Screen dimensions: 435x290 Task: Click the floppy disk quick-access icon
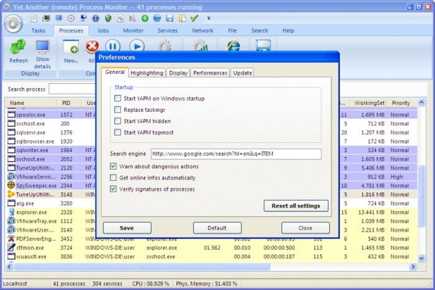[x=169, y=19]
